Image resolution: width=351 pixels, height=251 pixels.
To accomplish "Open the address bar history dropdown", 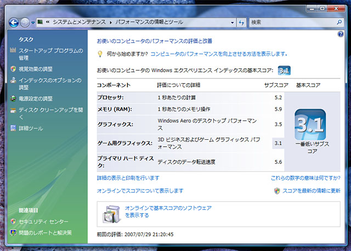I will tap(233, 22).
